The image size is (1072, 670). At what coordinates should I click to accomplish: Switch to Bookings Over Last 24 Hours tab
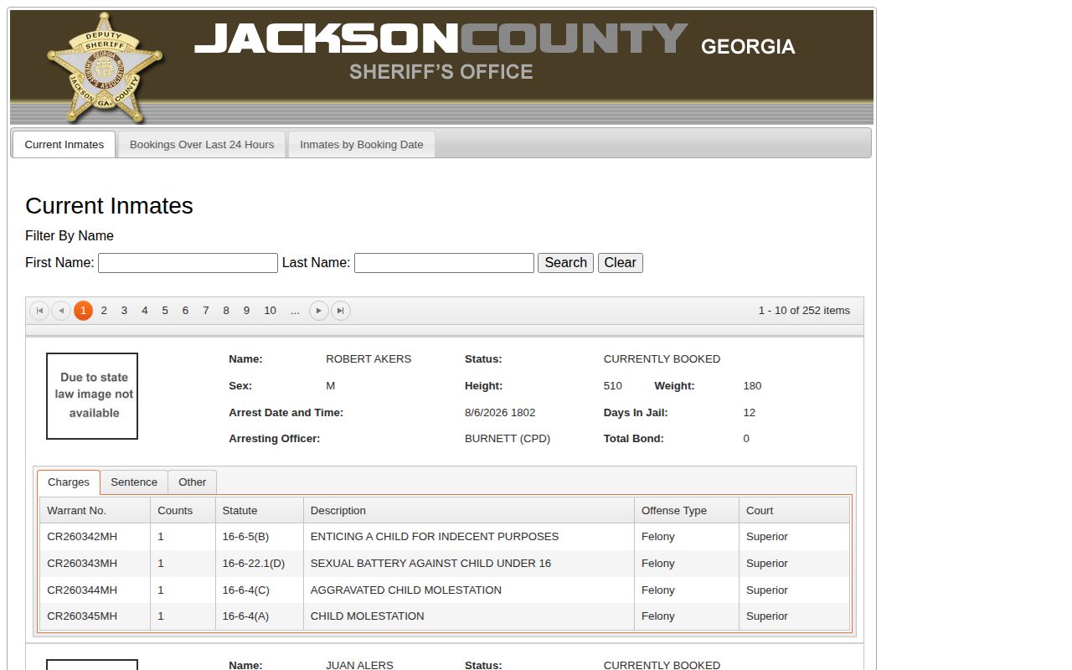(x=202, y=144)
